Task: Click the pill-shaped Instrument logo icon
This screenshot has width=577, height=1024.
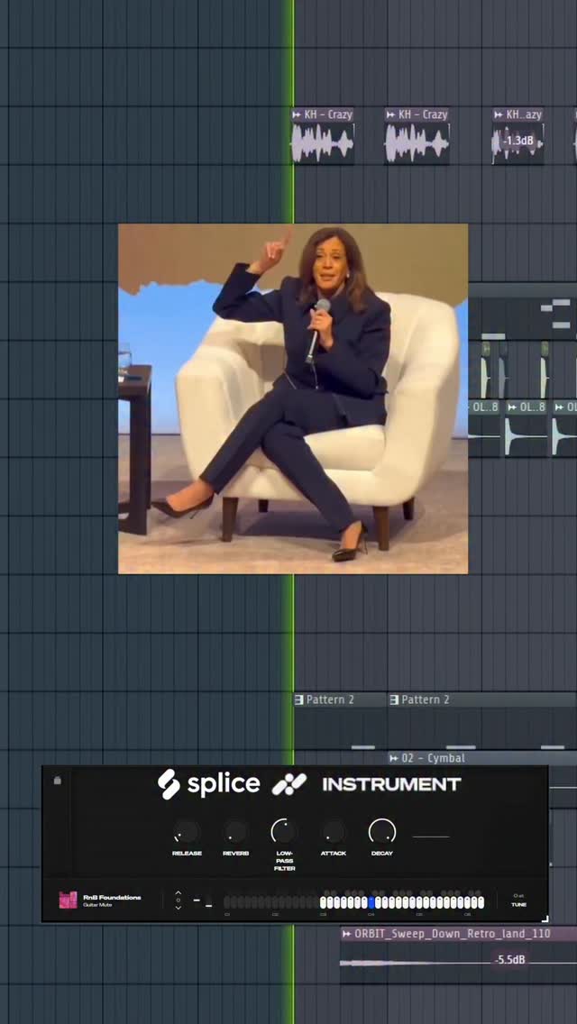Action: pyautogui.click(x=288, y=783)
